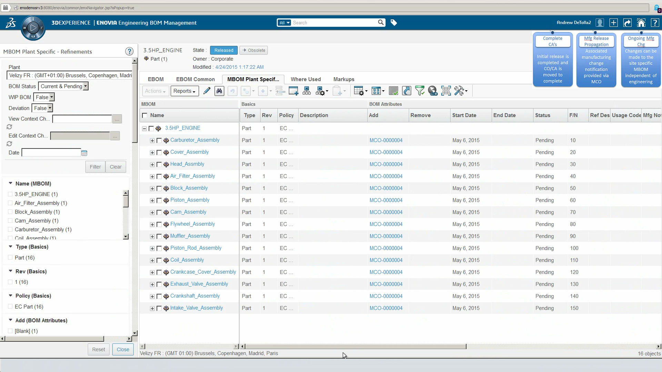Open the All search scope dropdown
This screenshot has width=662, height=372.
pyautogui.click(x=284, y=23)
